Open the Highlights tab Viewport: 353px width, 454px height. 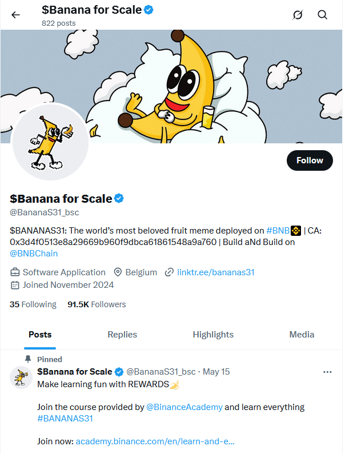pyautogui.click(x=213, y=335)
